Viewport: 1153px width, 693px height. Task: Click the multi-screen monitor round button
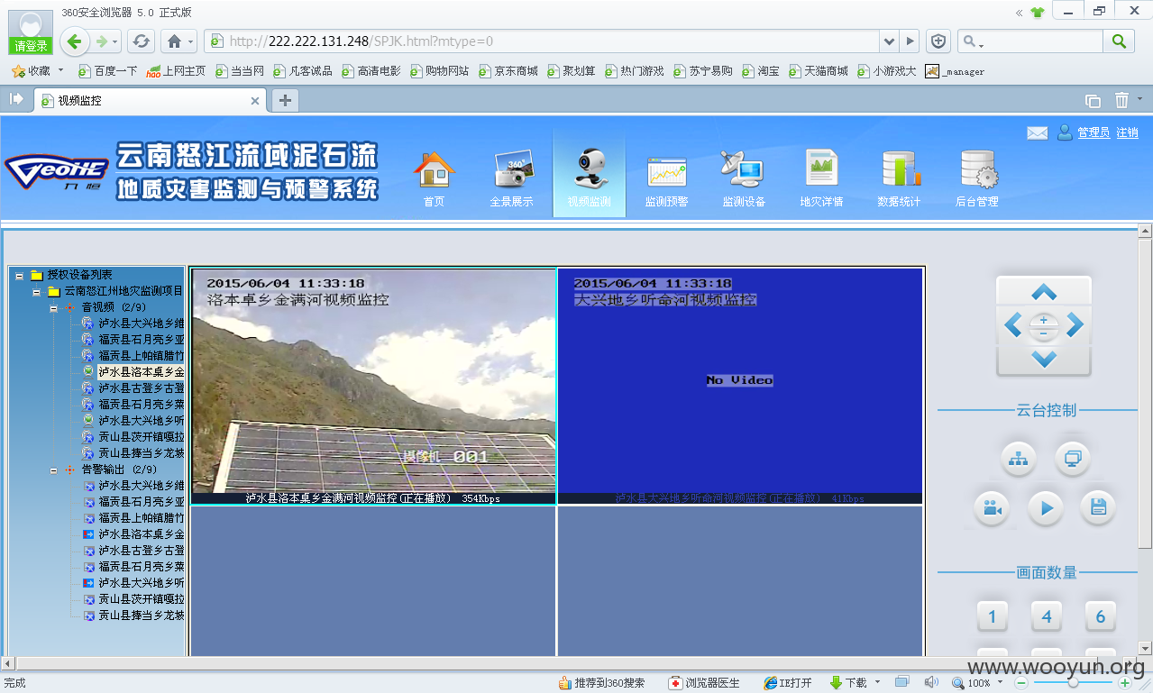pyautogui.click(x=1073, y=459)
